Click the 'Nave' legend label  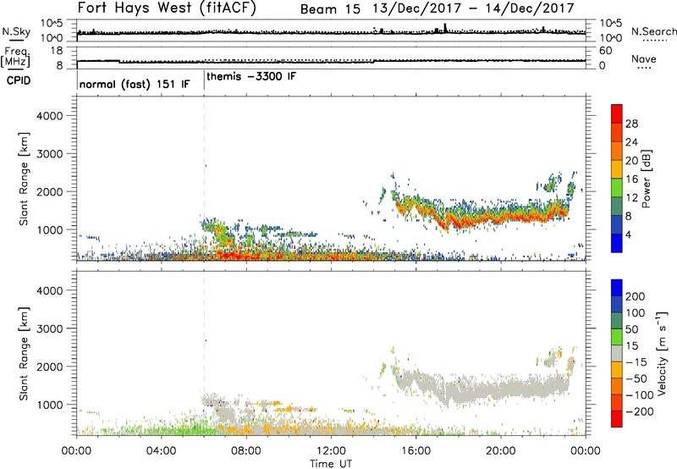[x=644, y=58]
